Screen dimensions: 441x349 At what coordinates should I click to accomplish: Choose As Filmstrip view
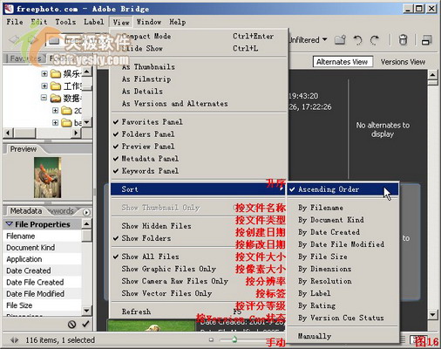pyautogui.click(x=199, y=79)
